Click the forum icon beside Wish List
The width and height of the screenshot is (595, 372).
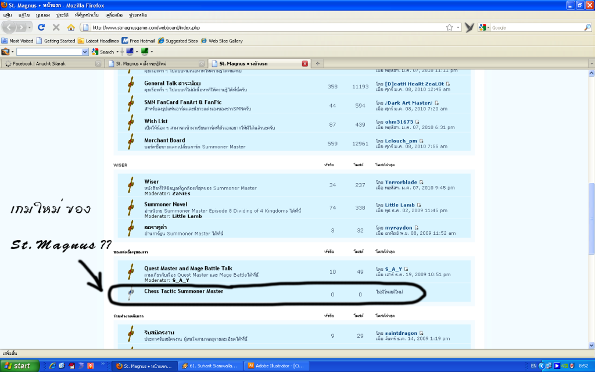click(x=131, y=122)
